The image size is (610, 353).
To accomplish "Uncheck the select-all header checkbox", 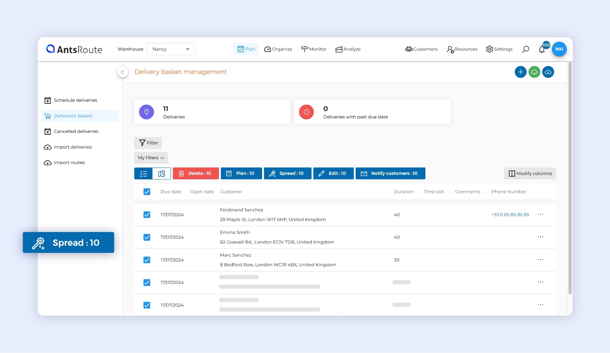I will tap(147, 192).
